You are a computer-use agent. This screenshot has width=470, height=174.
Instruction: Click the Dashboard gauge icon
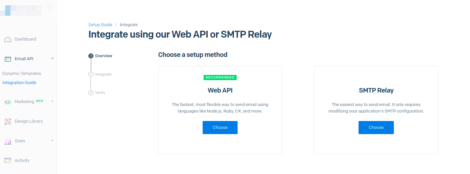point(8,40)
